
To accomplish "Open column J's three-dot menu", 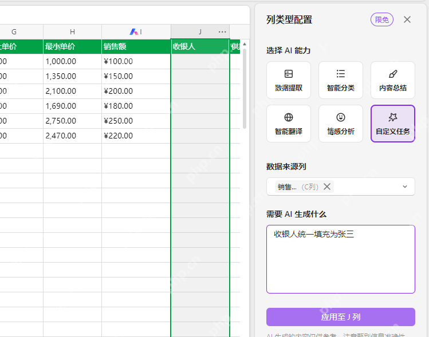I will coord(222,32).
